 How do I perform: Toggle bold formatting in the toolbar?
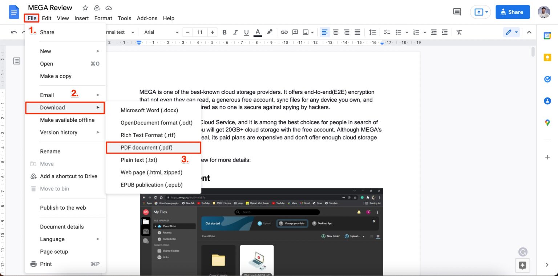pyautogui.click(x=224, y=32)
